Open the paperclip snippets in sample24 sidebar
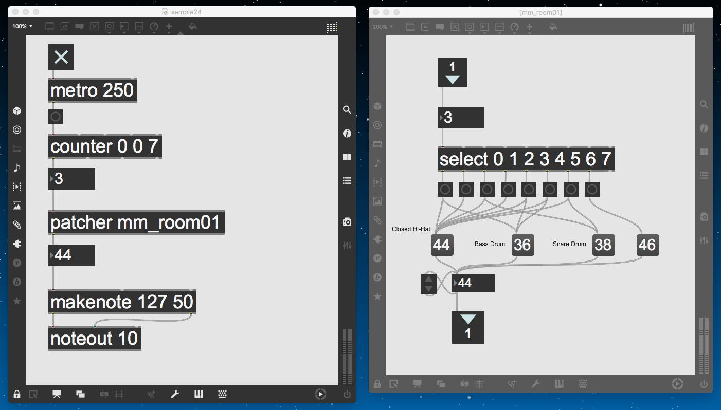 [17, 225]
